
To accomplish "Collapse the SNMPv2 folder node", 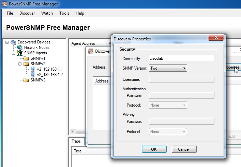I will (x=20, y=64).
